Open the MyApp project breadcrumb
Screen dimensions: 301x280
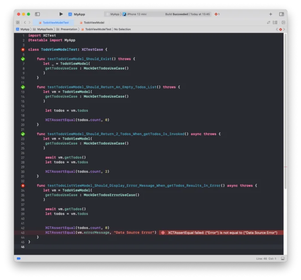click(x=23, y=29)
